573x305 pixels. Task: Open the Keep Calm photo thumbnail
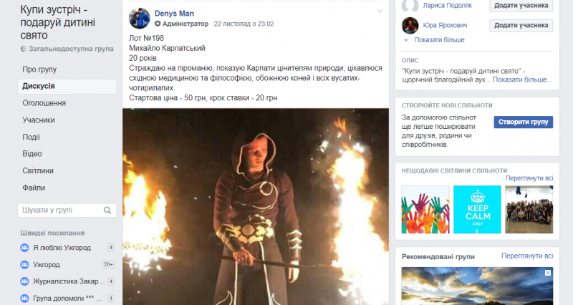pos(477,209)
